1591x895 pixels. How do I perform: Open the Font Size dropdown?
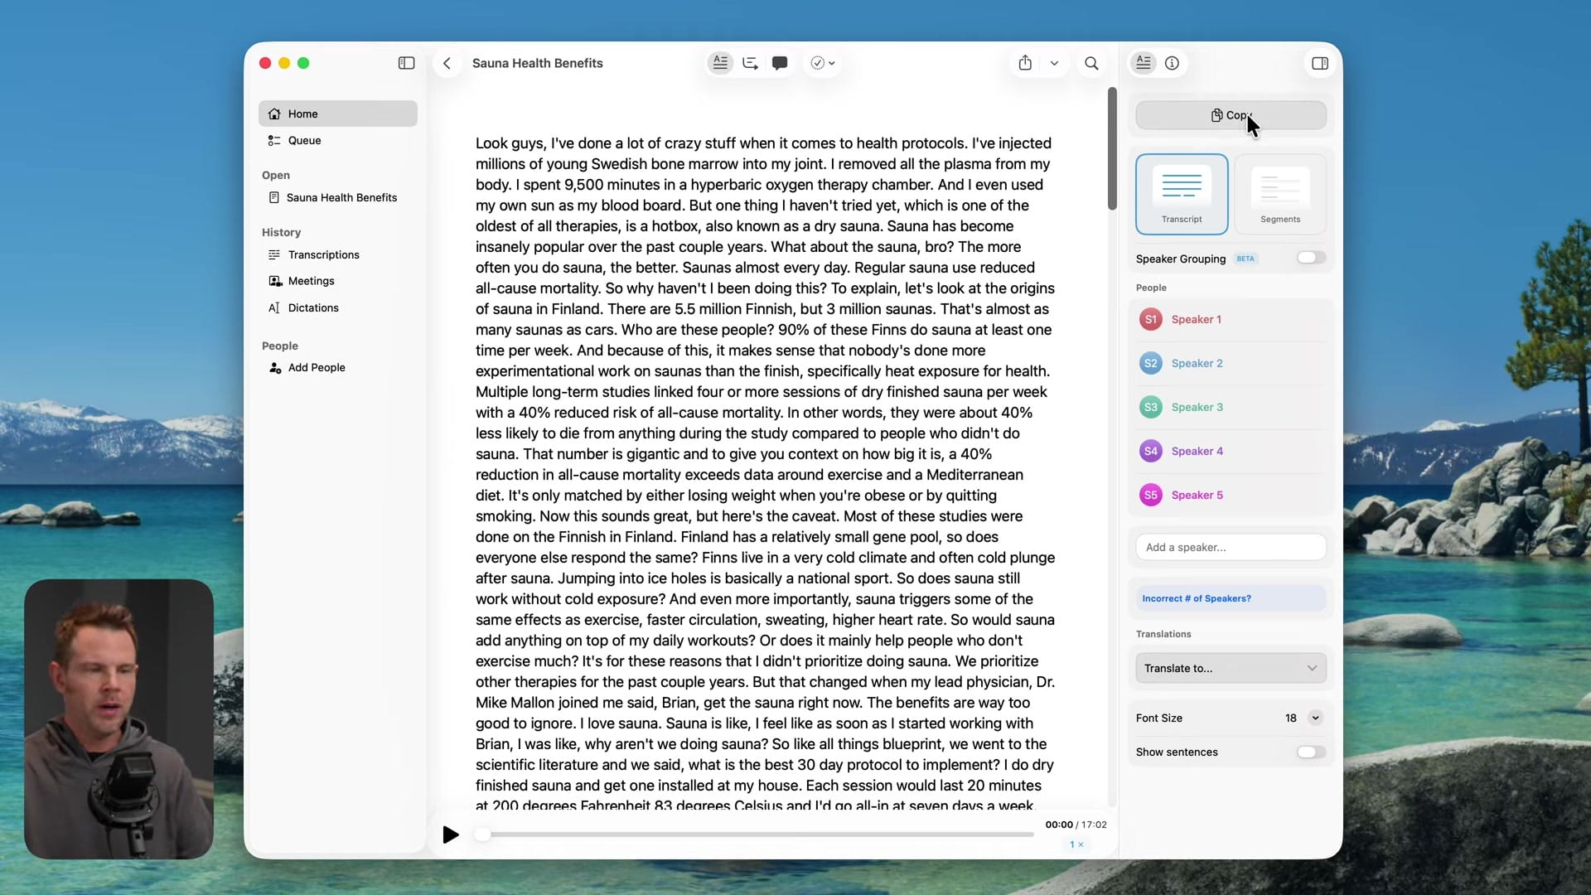pyautogui.click(x=1315, y=718)
